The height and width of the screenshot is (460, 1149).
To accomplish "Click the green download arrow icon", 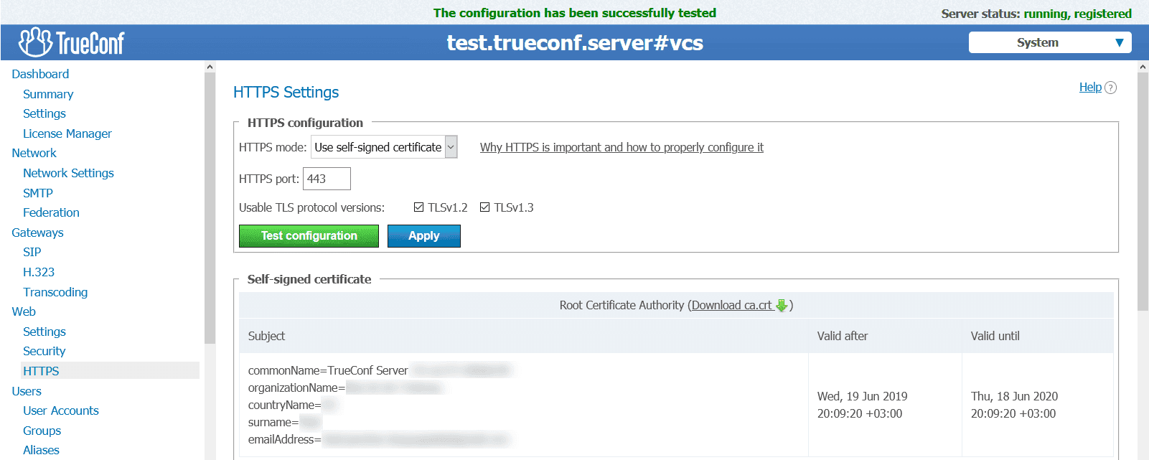I will (x=782, y=306).
